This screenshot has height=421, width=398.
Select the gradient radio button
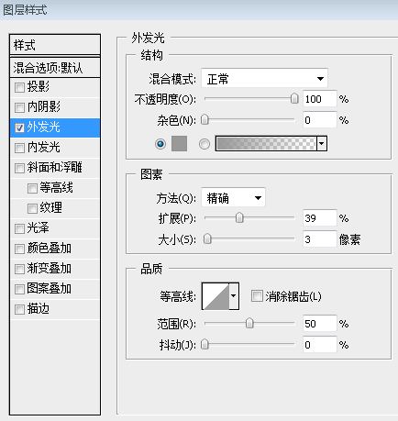205,144
